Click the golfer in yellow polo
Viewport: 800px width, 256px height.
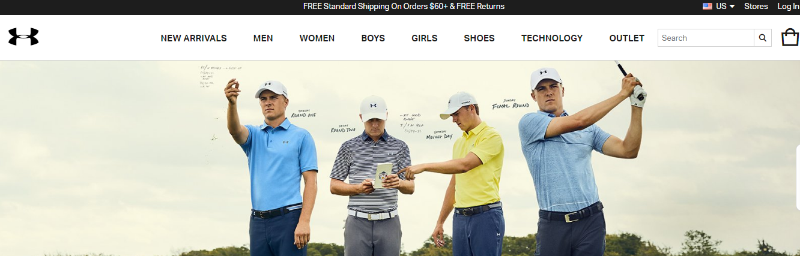(471, 174)
